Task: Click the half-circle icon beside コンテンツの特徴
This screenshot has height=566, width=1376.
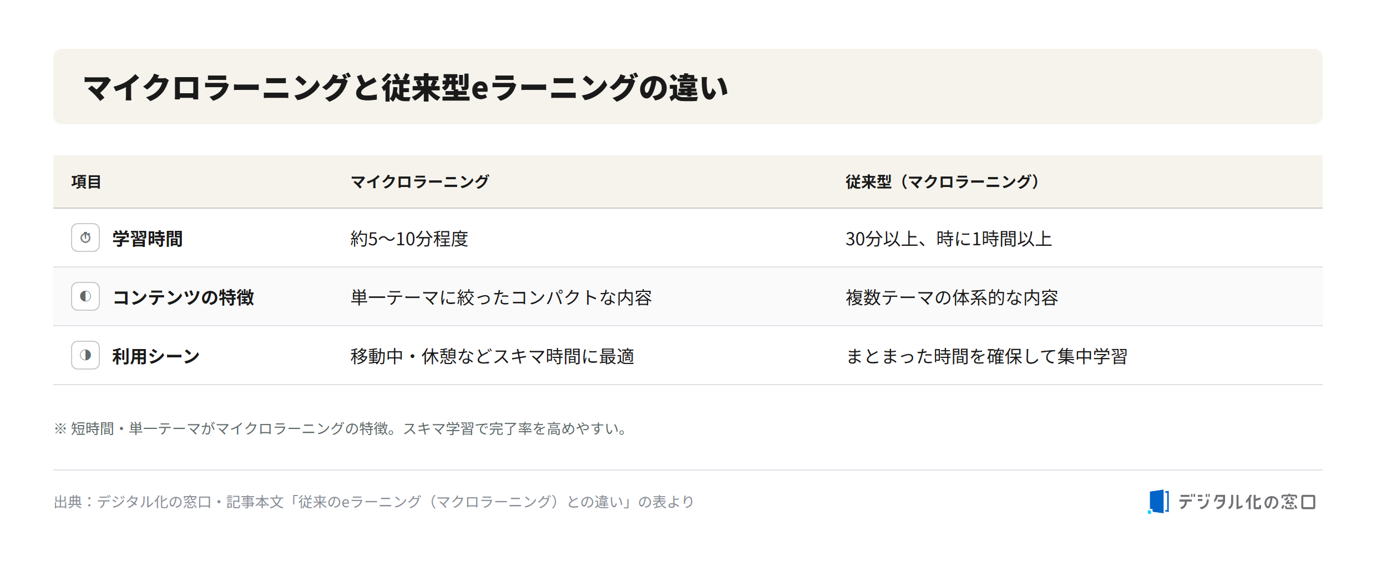Action: tap(85, 296)
